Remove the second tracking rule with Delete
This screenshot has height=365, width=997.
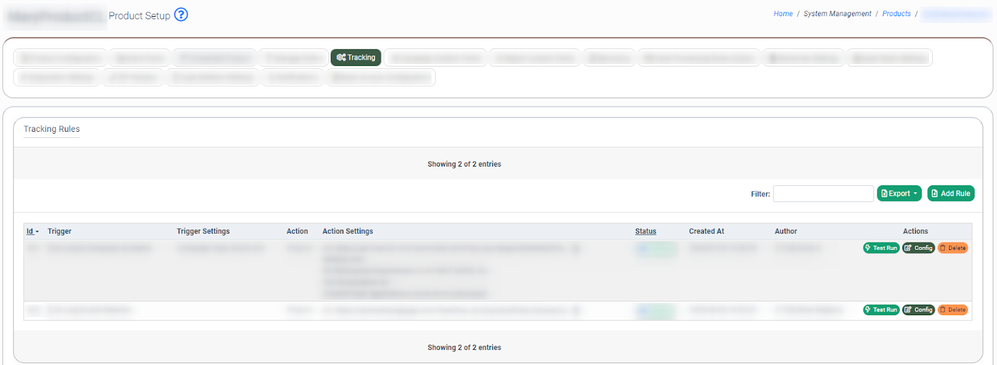click(x=953, y=310)
